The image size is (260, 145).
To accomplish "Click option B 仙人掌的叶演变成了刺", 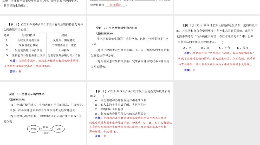I will [x=120, y=105].
